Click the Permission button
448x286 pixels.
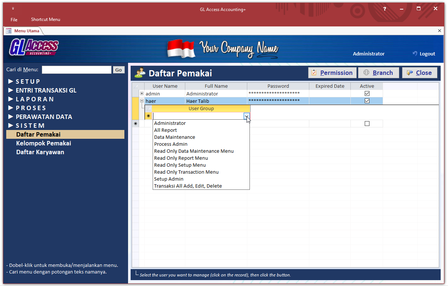click(332, 73)
